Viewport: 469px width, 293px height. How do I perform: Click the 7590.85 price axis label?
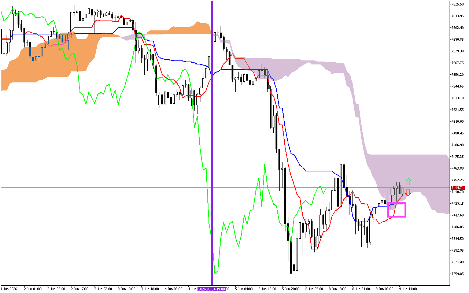coord(458,39)
